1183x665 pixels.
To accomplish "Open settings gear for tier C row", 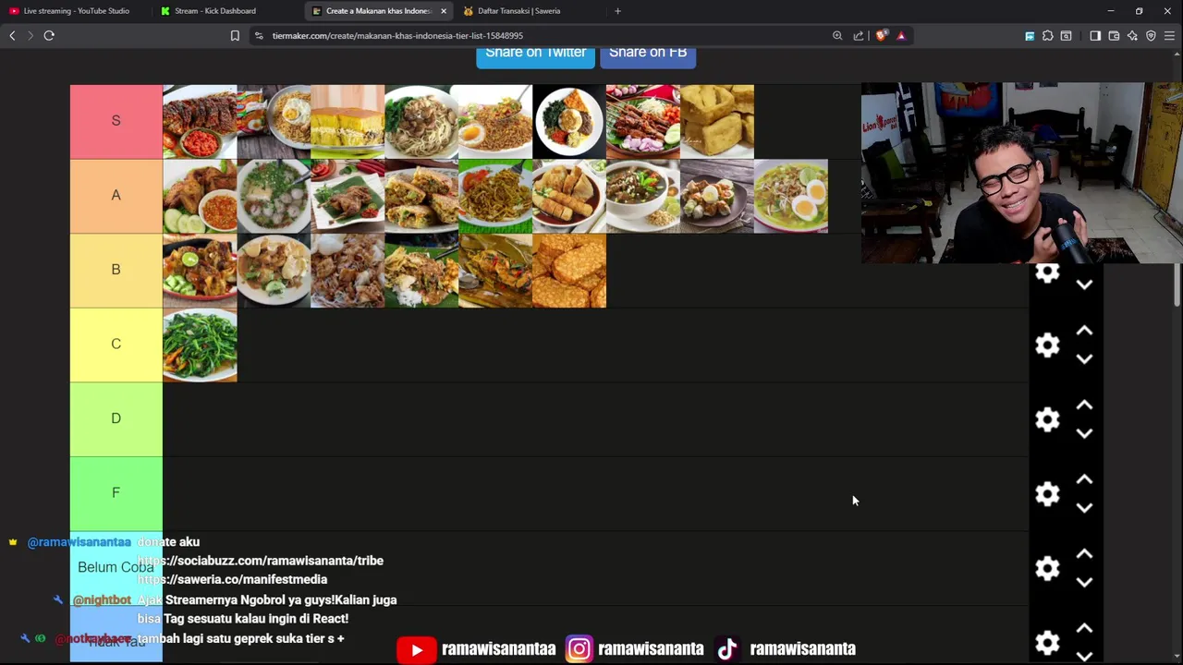I will point(1047,345).
